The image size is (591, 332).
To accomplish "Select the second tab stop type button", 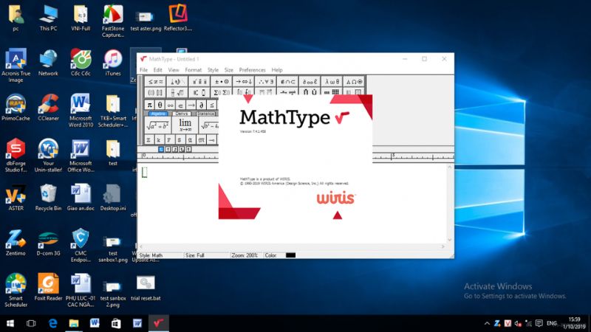I will 168,150.
